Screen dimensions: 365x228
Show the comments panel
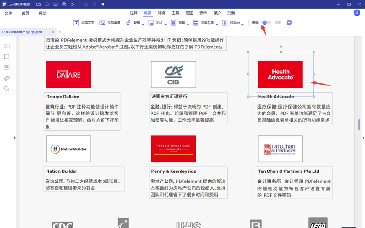6,67
